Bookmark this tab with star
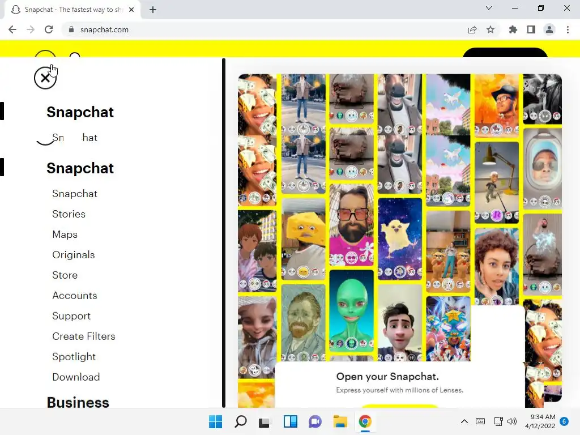The width and height of the screenshot is (580, 435). coord(491,29)
